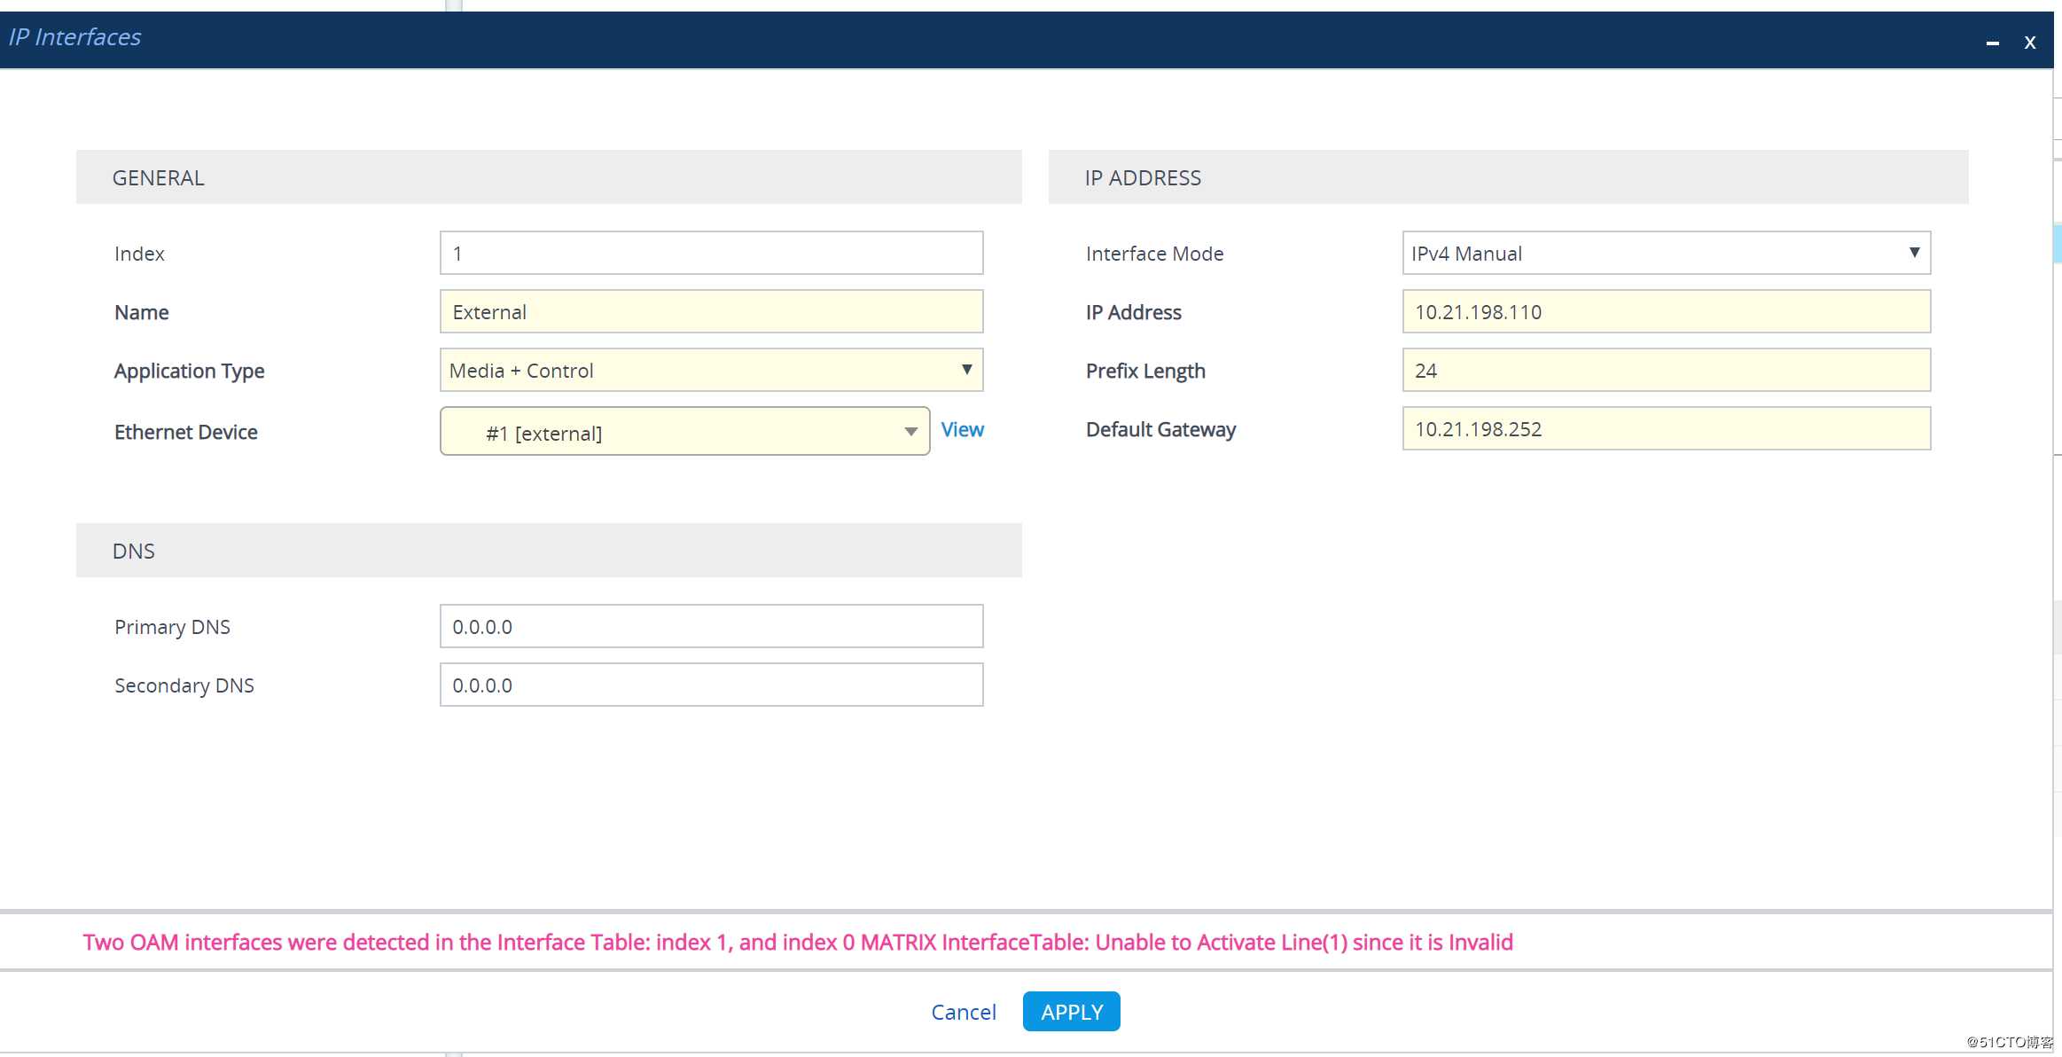The image size is (2062, 1057).
Task: Click the Secondary DNS input field
Action: (711, 685)
